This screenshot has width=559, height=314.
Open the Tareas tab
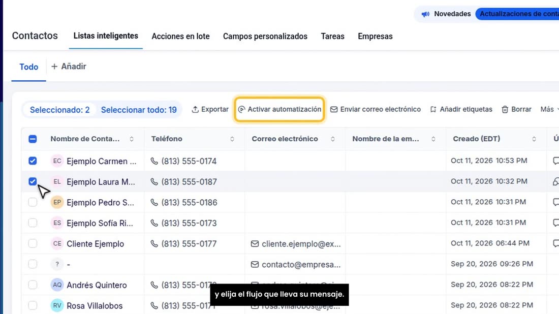[x=332, y=37]
